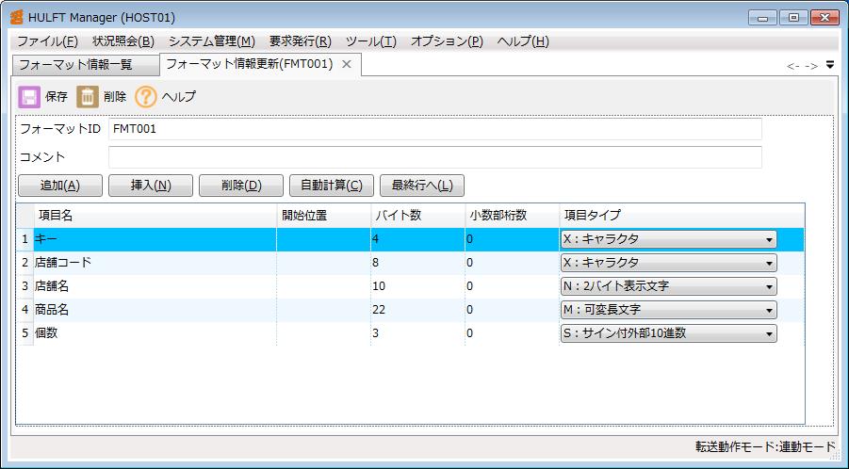Viewport: 849px width, 469px height.
Task: Click the Save (保存) floppy icon
Action: 29,97
